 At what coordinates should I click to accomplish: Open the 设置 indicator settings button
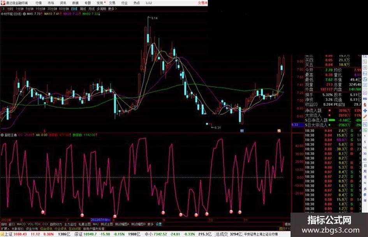[158, 224]
